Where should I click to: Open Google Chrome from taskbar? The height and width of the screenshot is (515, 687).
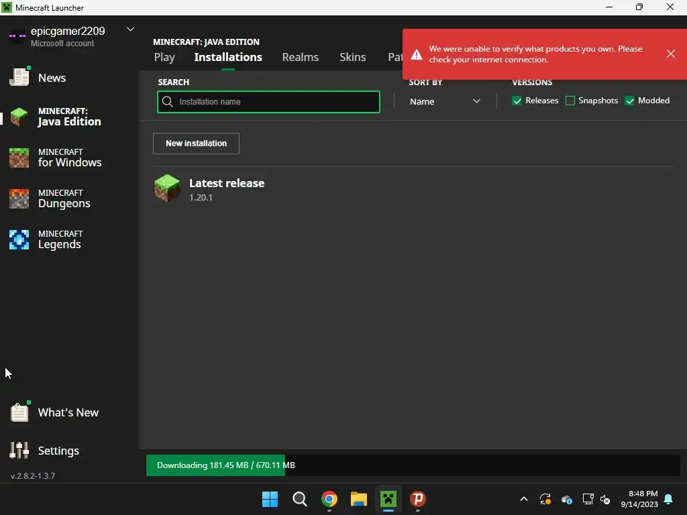tap(329, 499)
